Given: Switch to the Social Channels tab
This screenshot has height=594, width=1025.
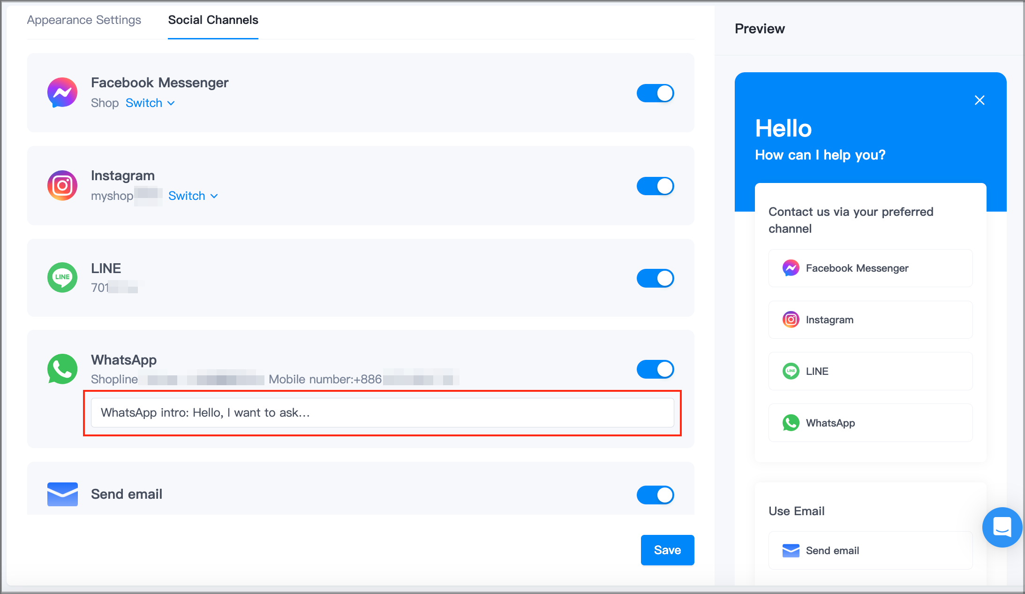Looking at the screenshot, I should pos(213,20).
